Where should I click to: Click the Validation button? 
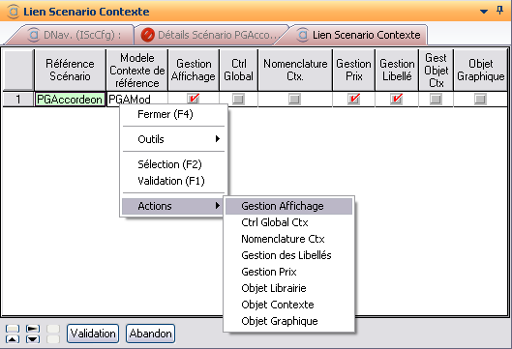[93, 334]
